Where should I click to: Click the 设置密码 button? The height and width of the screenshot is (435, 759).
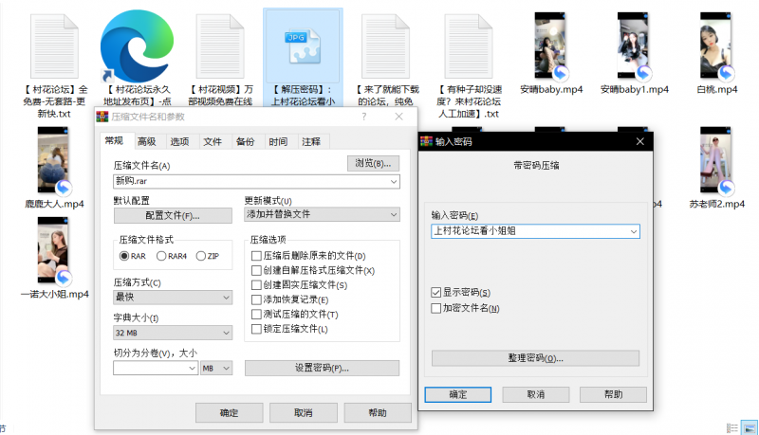[x=321, y=368]
